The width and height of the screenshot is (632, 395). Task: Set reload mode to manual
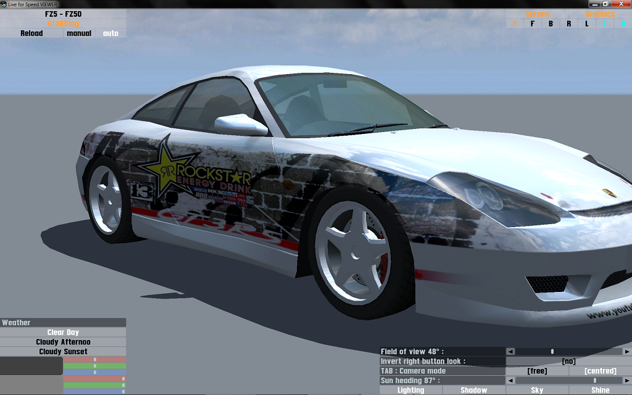click(79, 33)
